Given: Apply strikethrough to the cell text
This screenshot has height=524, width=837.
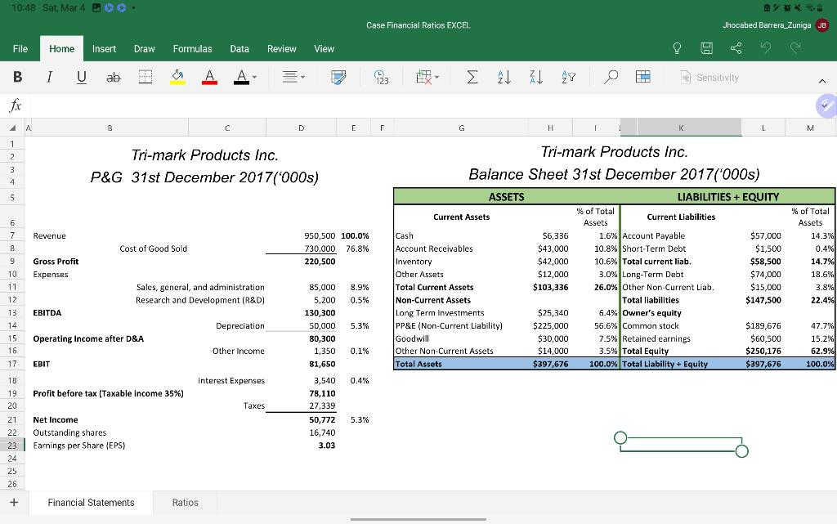Looking at the screenshot, I should point(114,78).
